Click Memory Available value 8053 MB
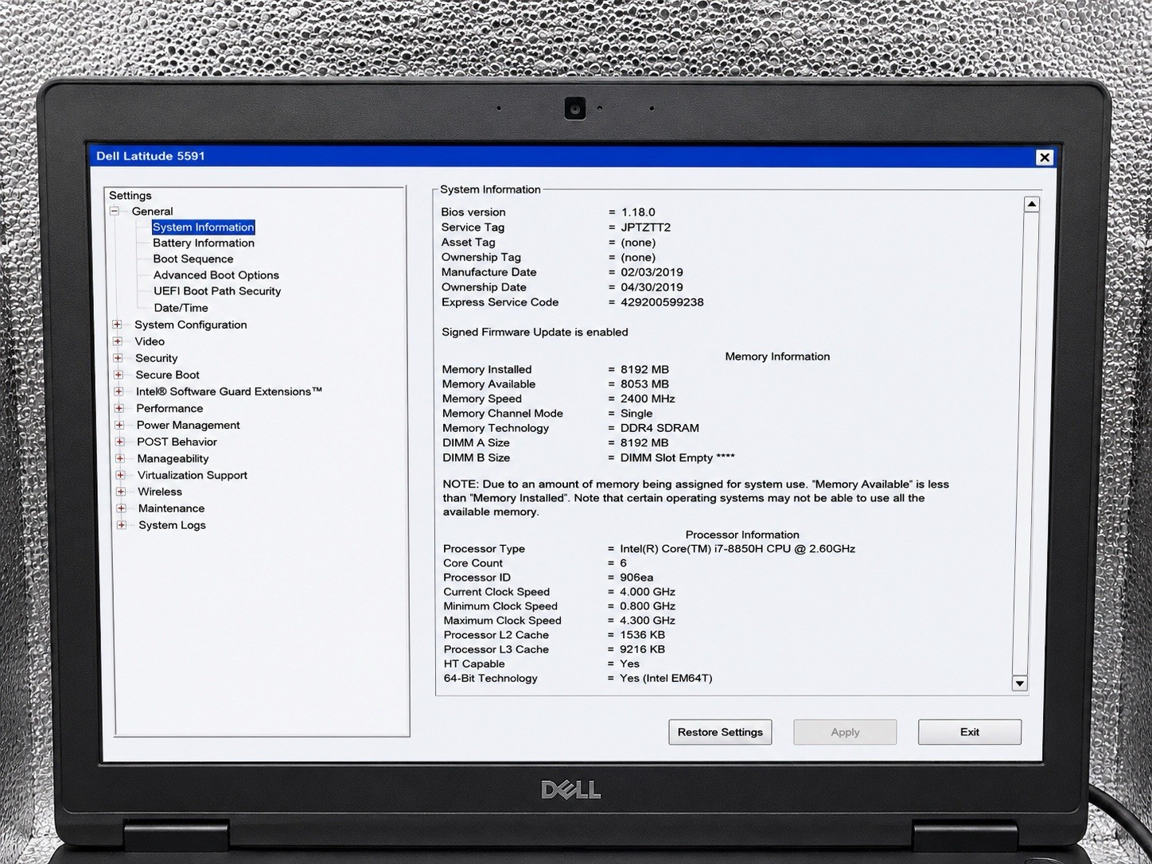This screenshot has width=1152, height=864. (x=644, y=384)
